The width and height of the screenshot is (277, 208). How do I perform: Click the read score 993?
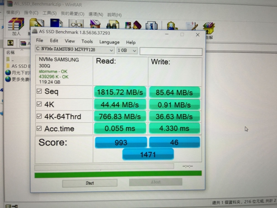[x=121, y=143]
